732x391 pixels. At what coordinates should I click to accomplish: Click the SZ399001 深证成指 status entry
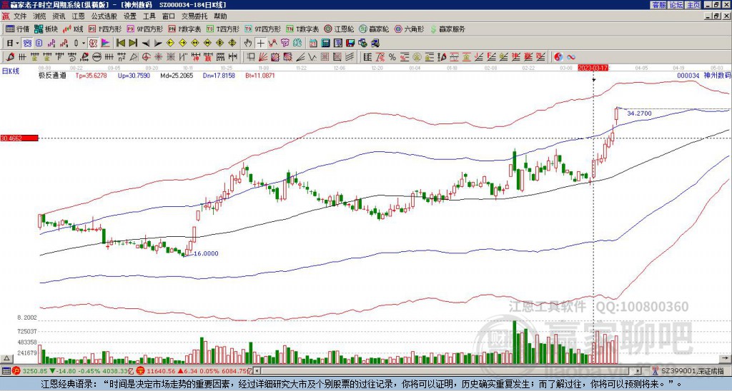(x=693, y=371)
